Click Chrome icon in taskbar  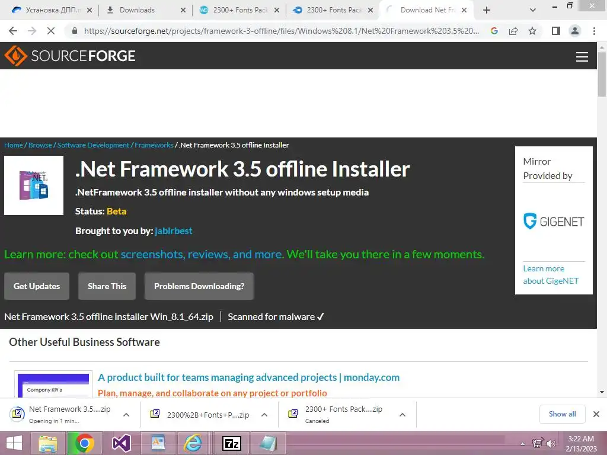point(84,443)
